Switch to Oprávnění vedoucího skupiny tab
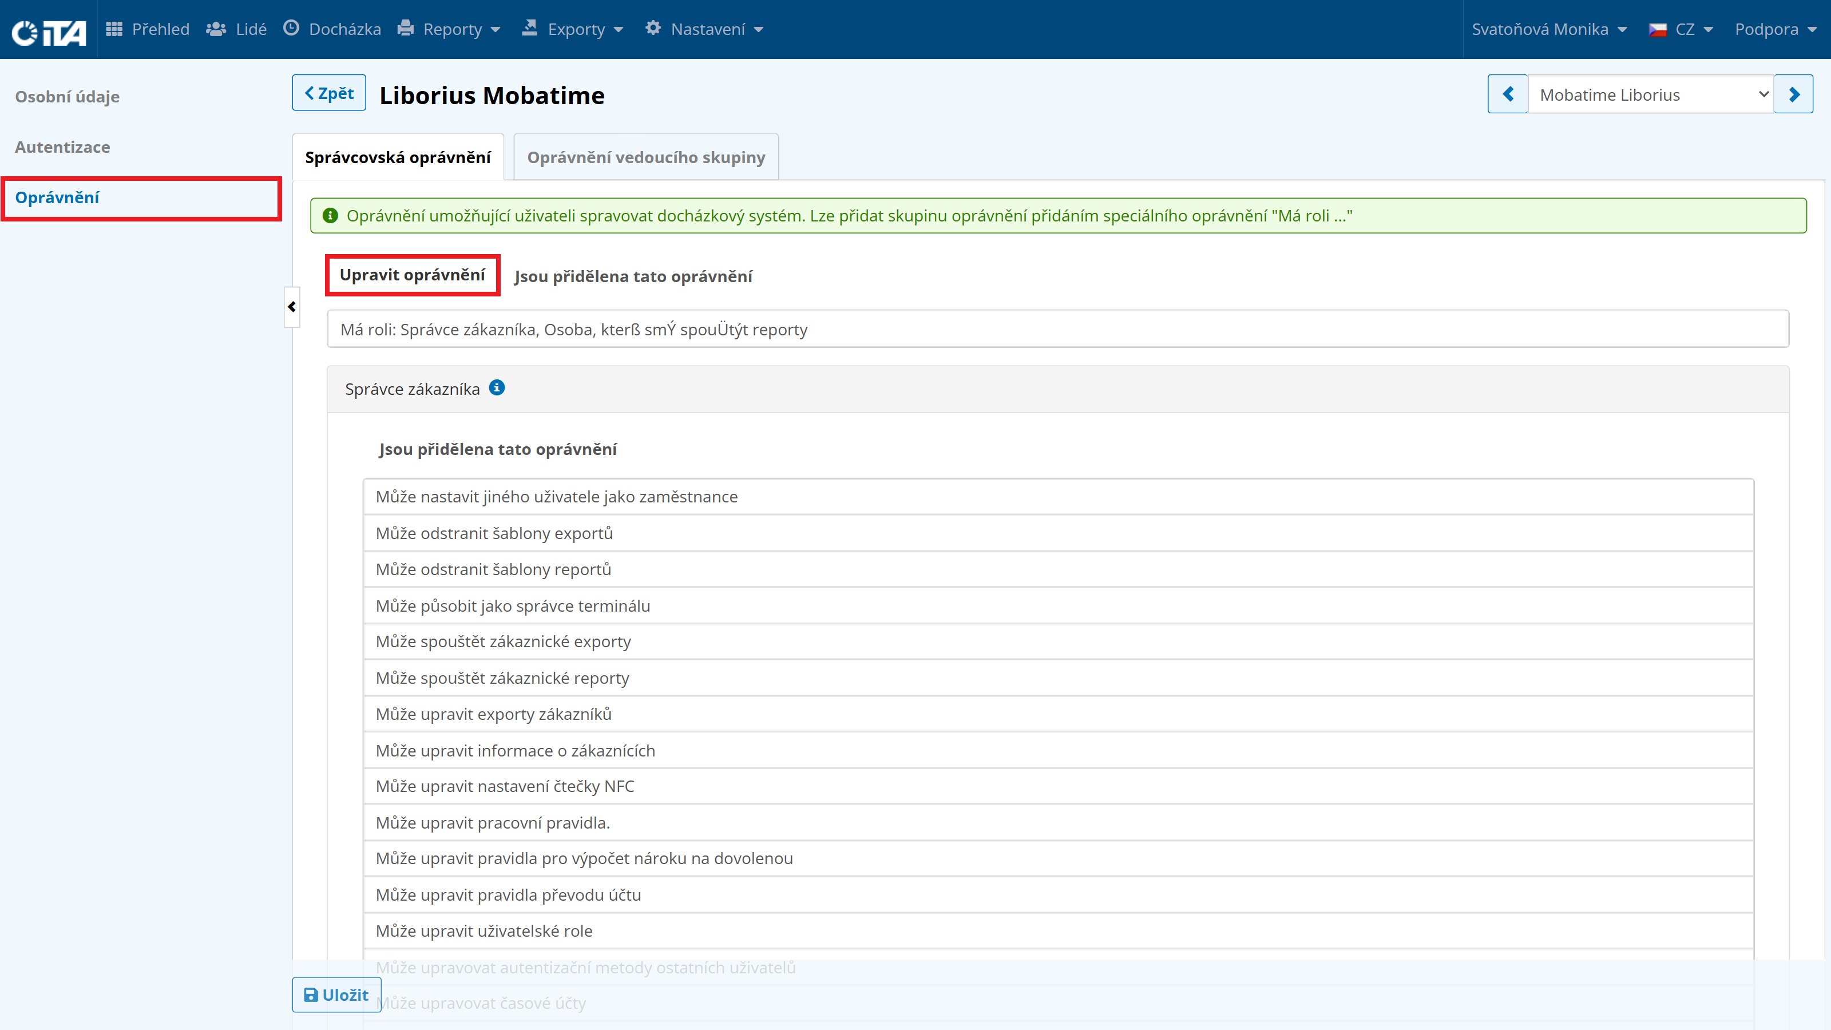1831x1030 pixels. tap(646, 157)
